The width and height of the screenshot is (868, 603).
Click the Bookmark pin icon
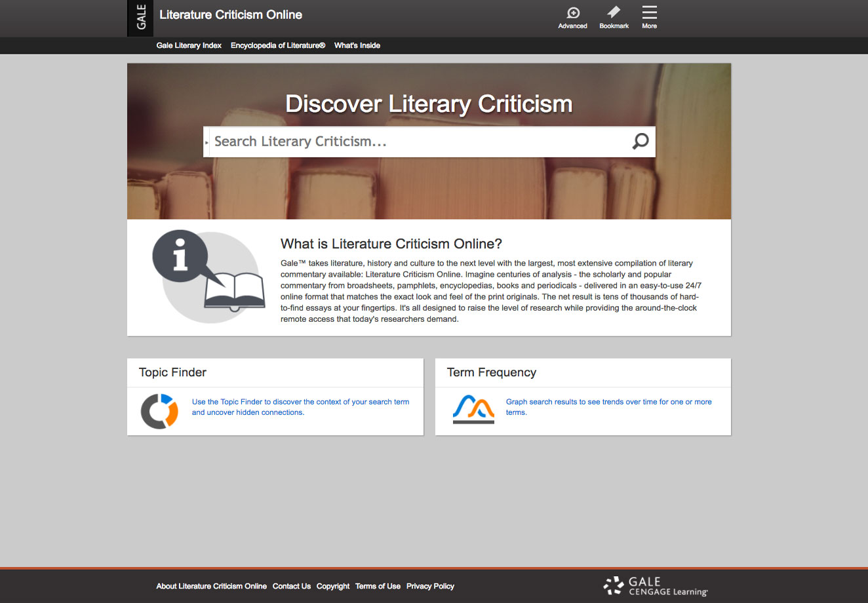[614, 18]
